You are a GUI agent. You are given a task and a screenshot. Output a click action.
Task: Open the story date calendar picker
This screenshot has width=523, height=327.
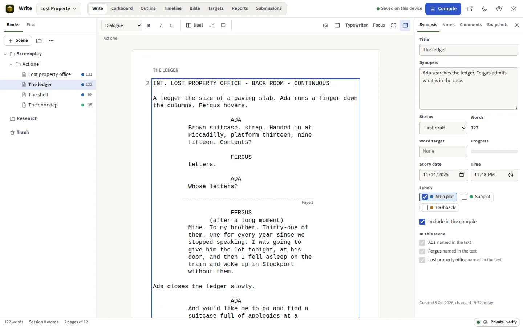coord(462,175)
